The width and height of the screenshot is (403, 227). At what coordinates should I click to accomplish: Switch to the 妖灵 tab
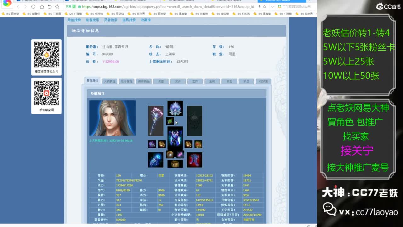coord(246,81)
